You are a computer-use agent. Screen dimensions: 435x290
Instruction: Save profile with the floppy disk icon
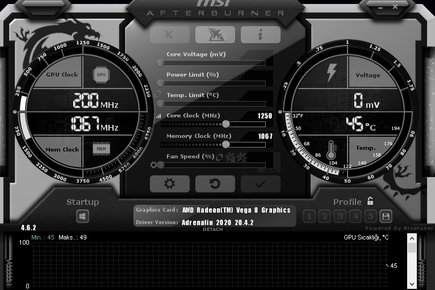pyautogui.click(x=386, y=216)
